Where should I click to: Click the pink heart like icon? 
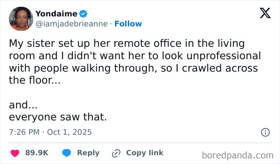point(15,153)
